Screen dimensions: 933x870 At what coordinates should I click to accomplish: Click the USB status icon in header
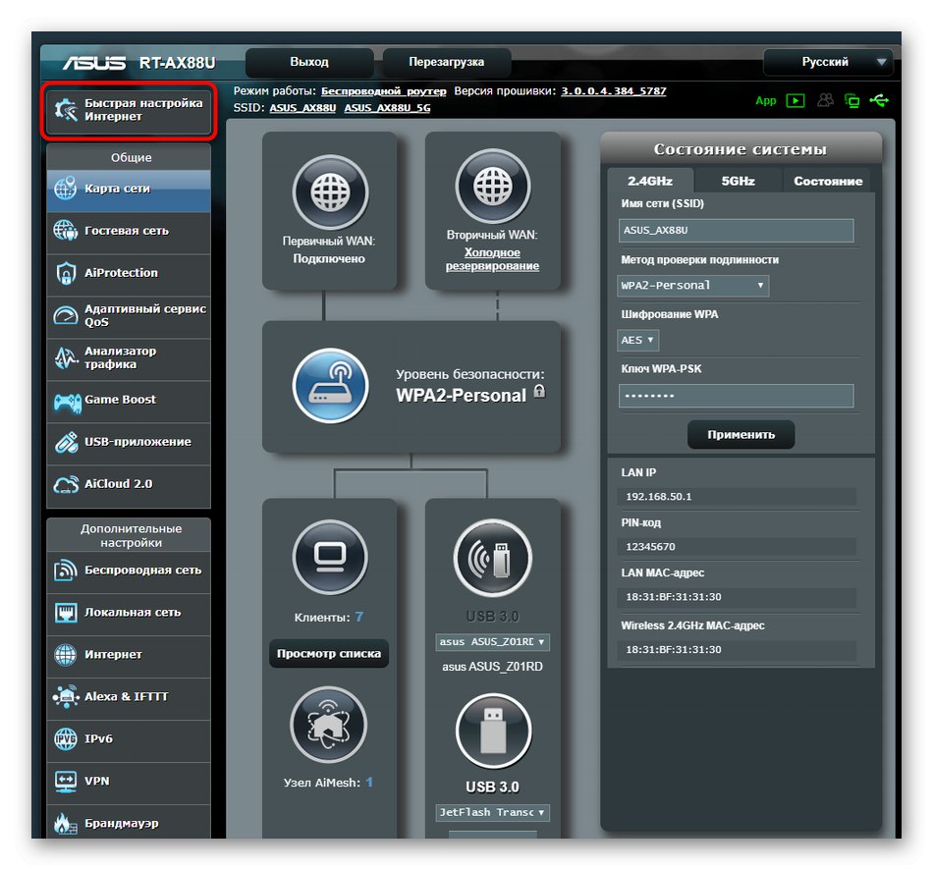pos(879,100)
